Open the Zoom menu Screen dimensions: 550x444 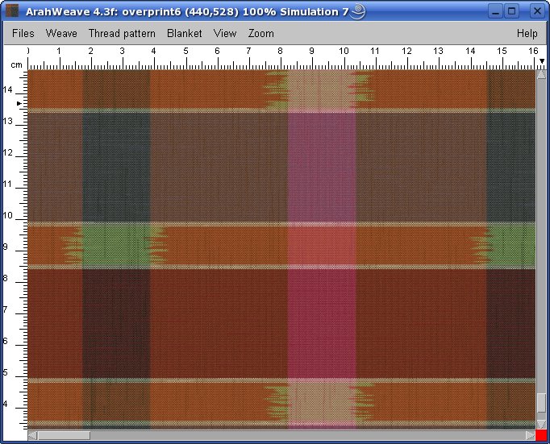(261, 33)
